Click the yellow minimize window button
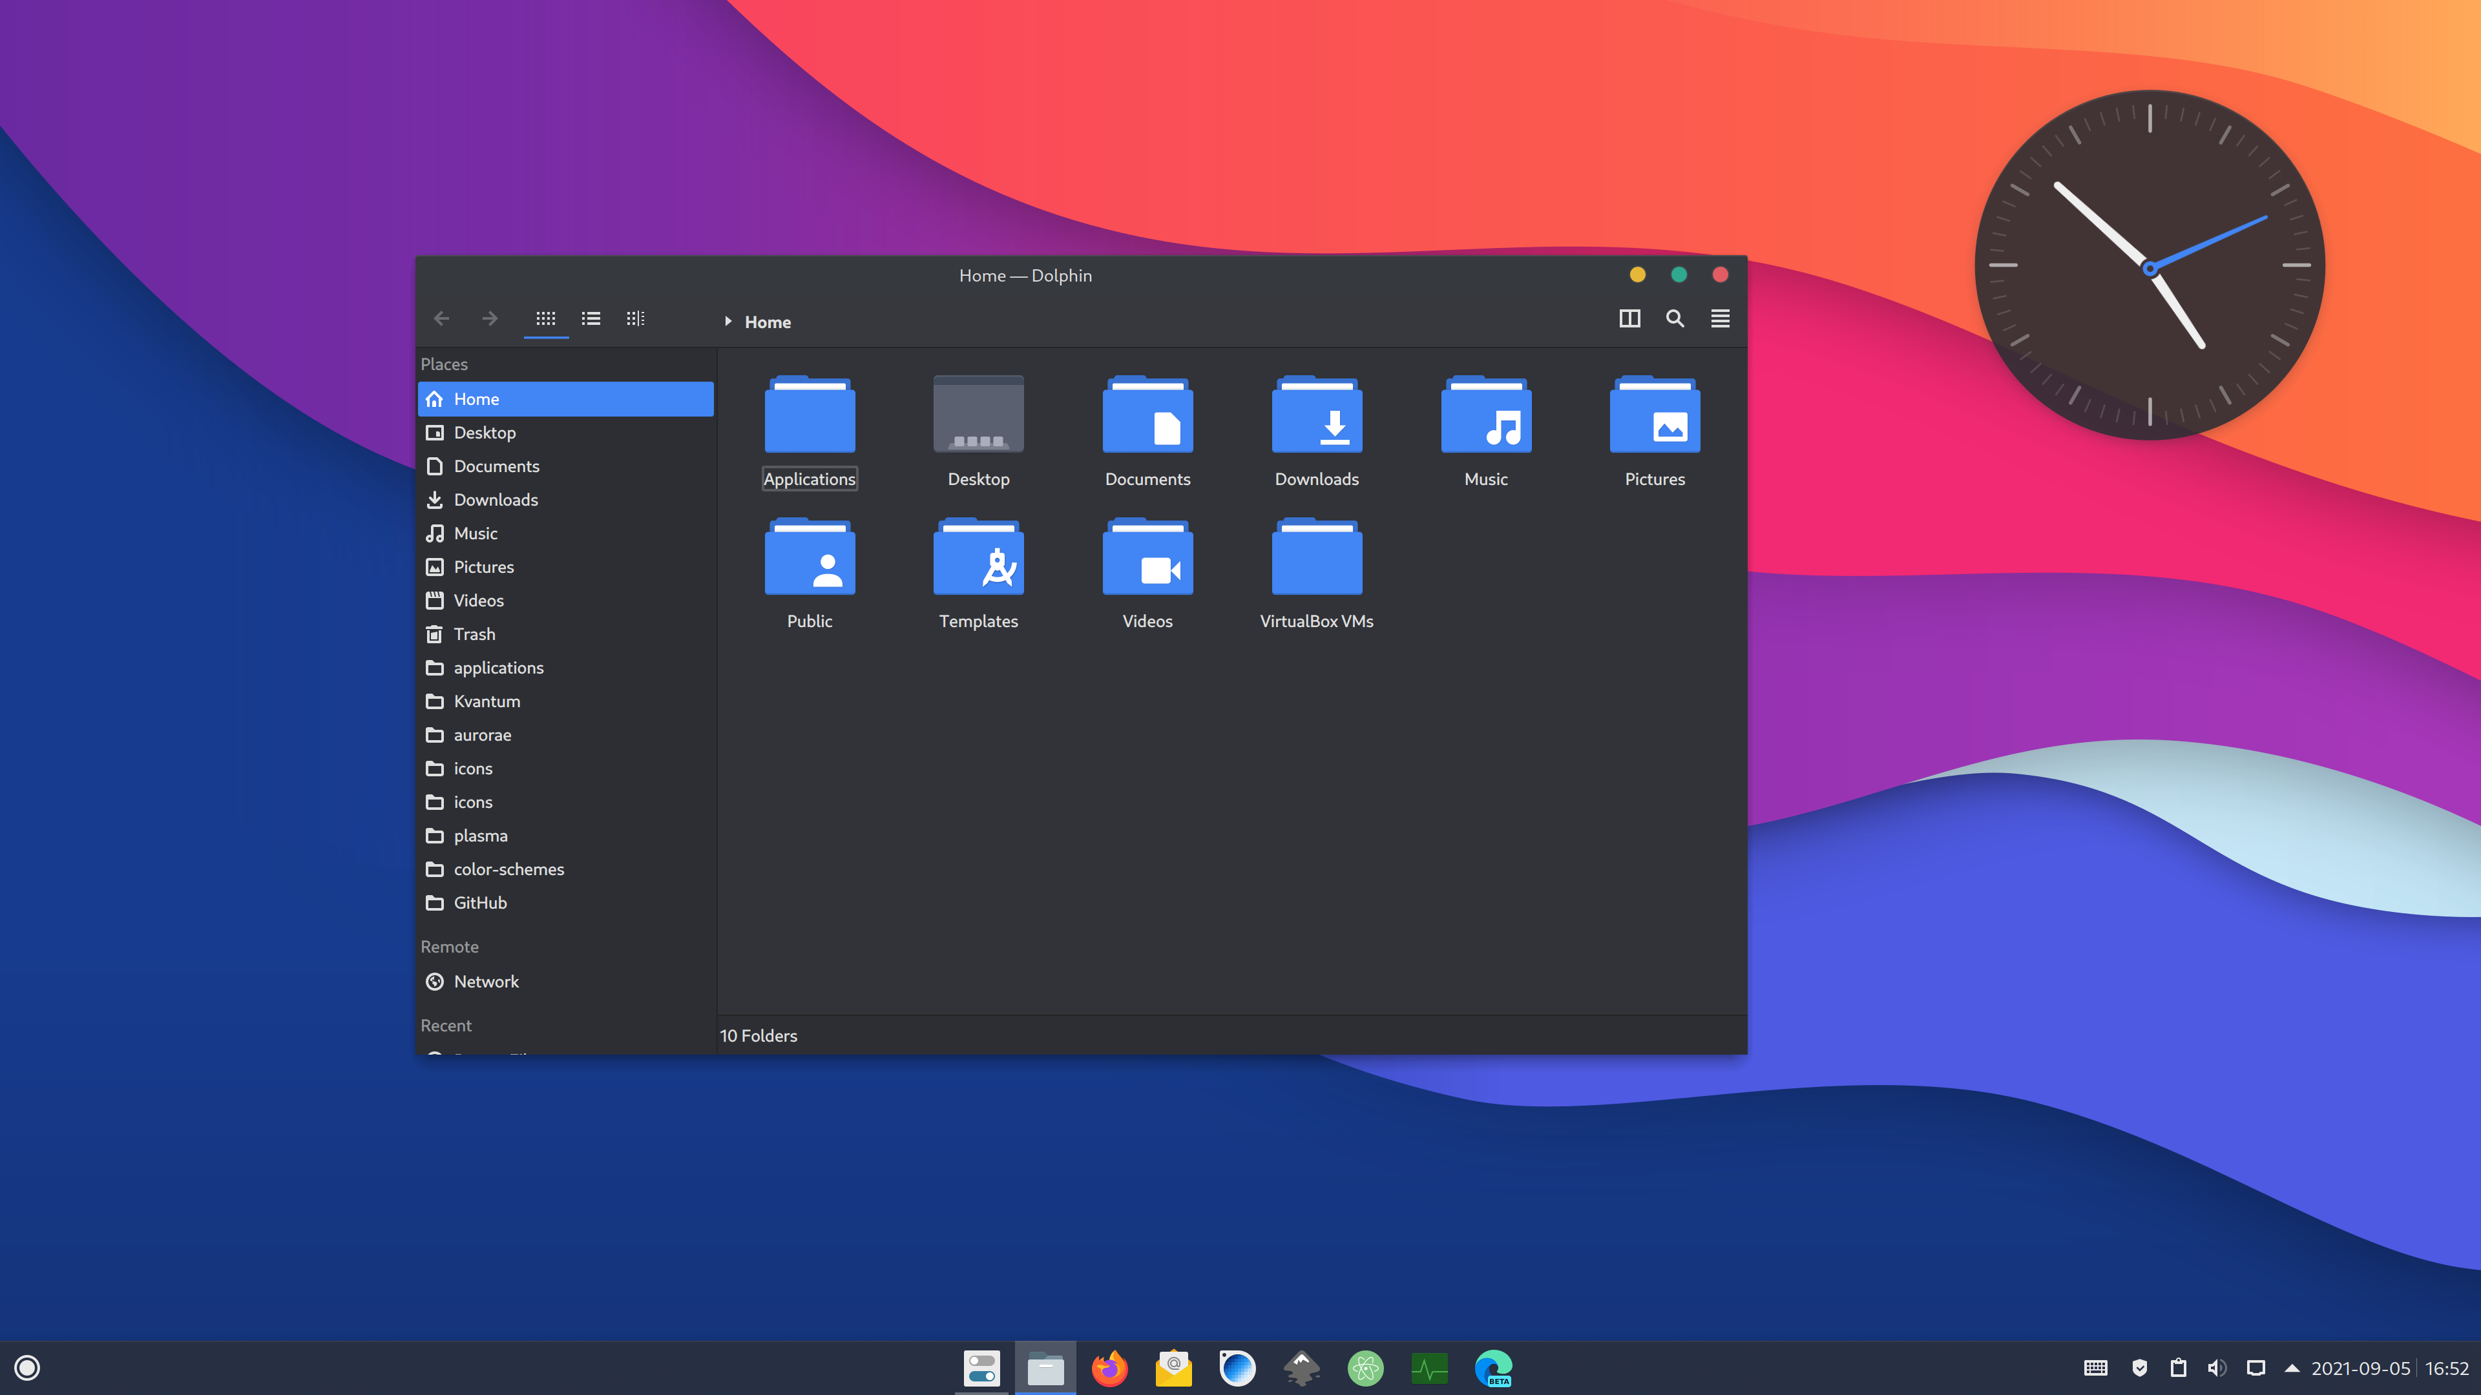 pyautogui.click(x=1637, y=275)
